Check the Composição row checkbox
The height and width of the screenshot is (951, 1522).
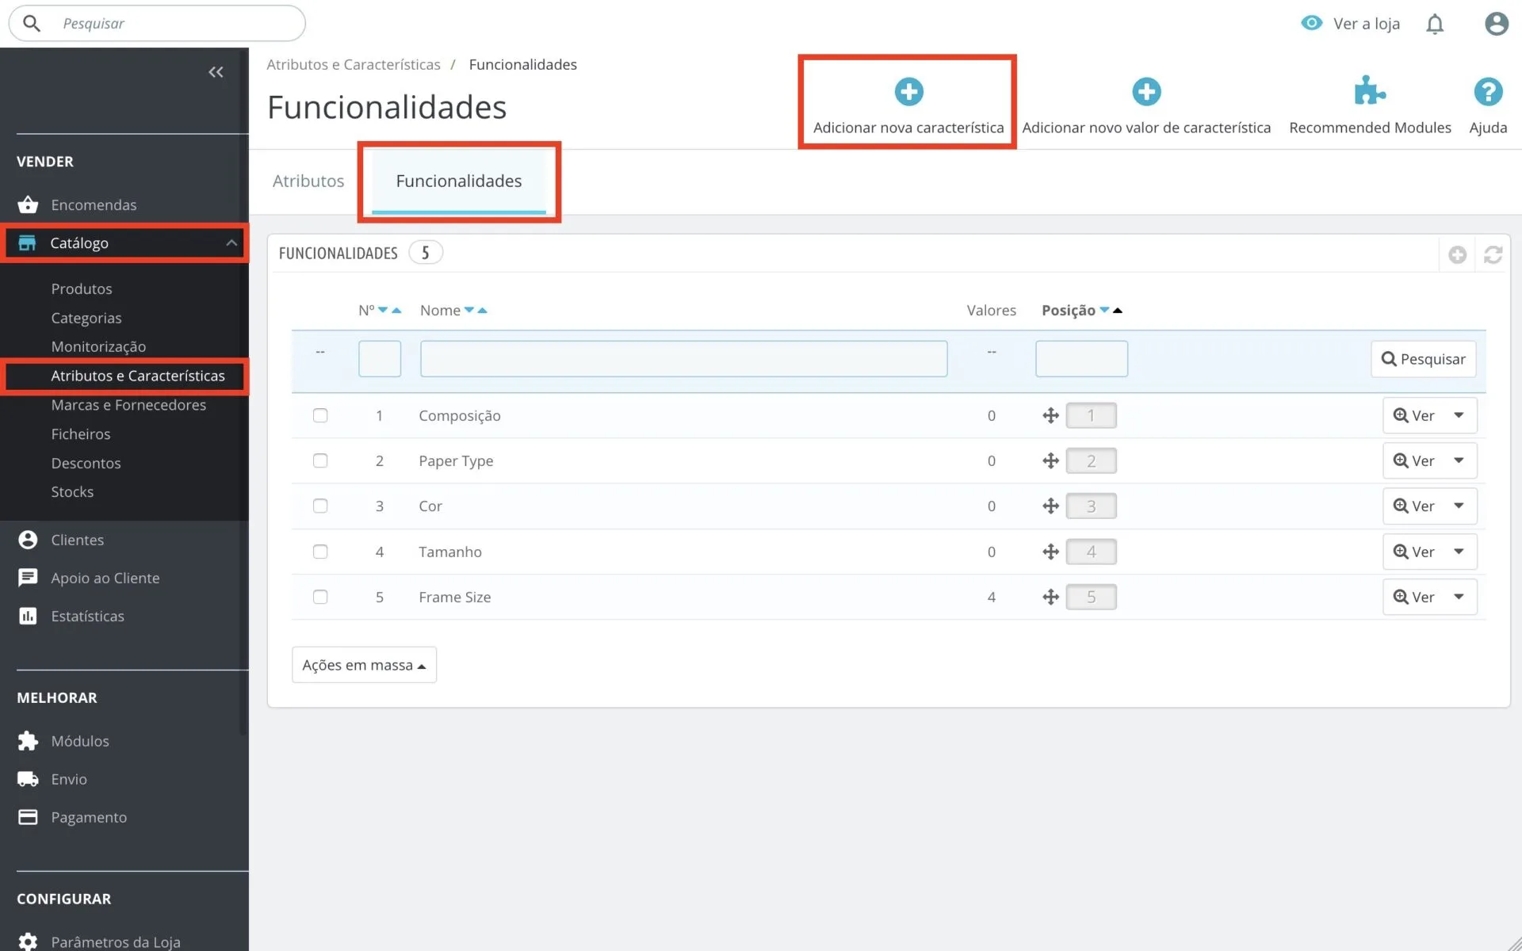point(320,415)
